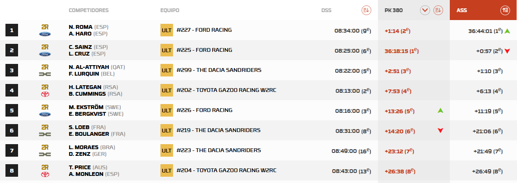The width and height of the screenshot is (517, 183).
Task: Sort standings by PK 380 checkpoint
Action: [x=438, y=10]
